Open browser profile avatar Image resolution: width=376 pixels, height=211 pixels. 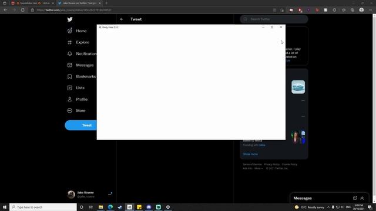click(x=361, y=10)
